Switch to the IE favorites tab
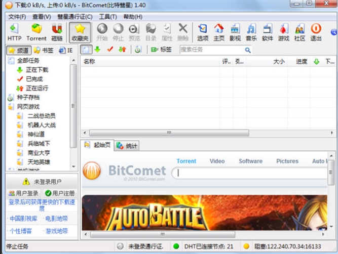 pyautogui.click(x=66, y=50)
